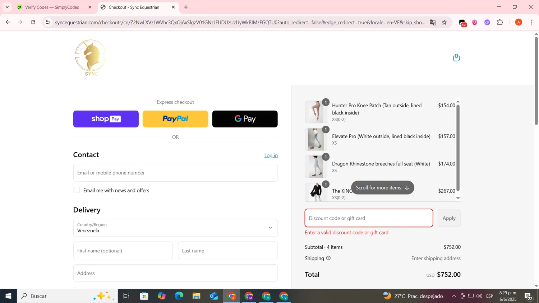Close the Checkout - Sync Equestrian tab
The height and width of the screenshot is (303, 539).
(x=174, y=7)
